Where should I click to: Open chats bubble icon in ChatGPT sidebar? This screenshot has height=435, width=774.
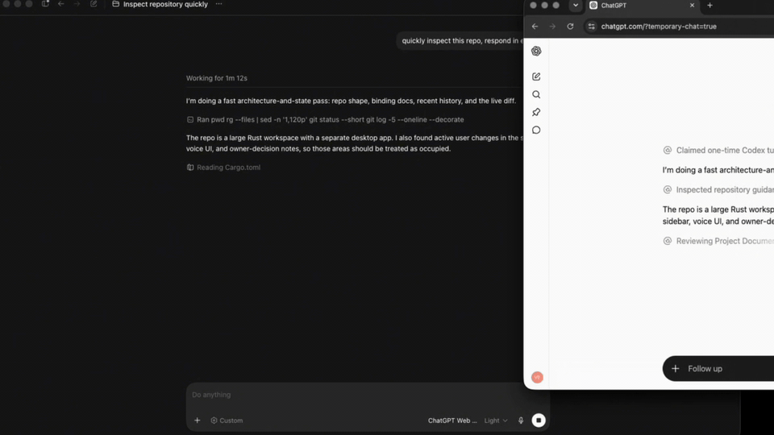coord(536,130)
